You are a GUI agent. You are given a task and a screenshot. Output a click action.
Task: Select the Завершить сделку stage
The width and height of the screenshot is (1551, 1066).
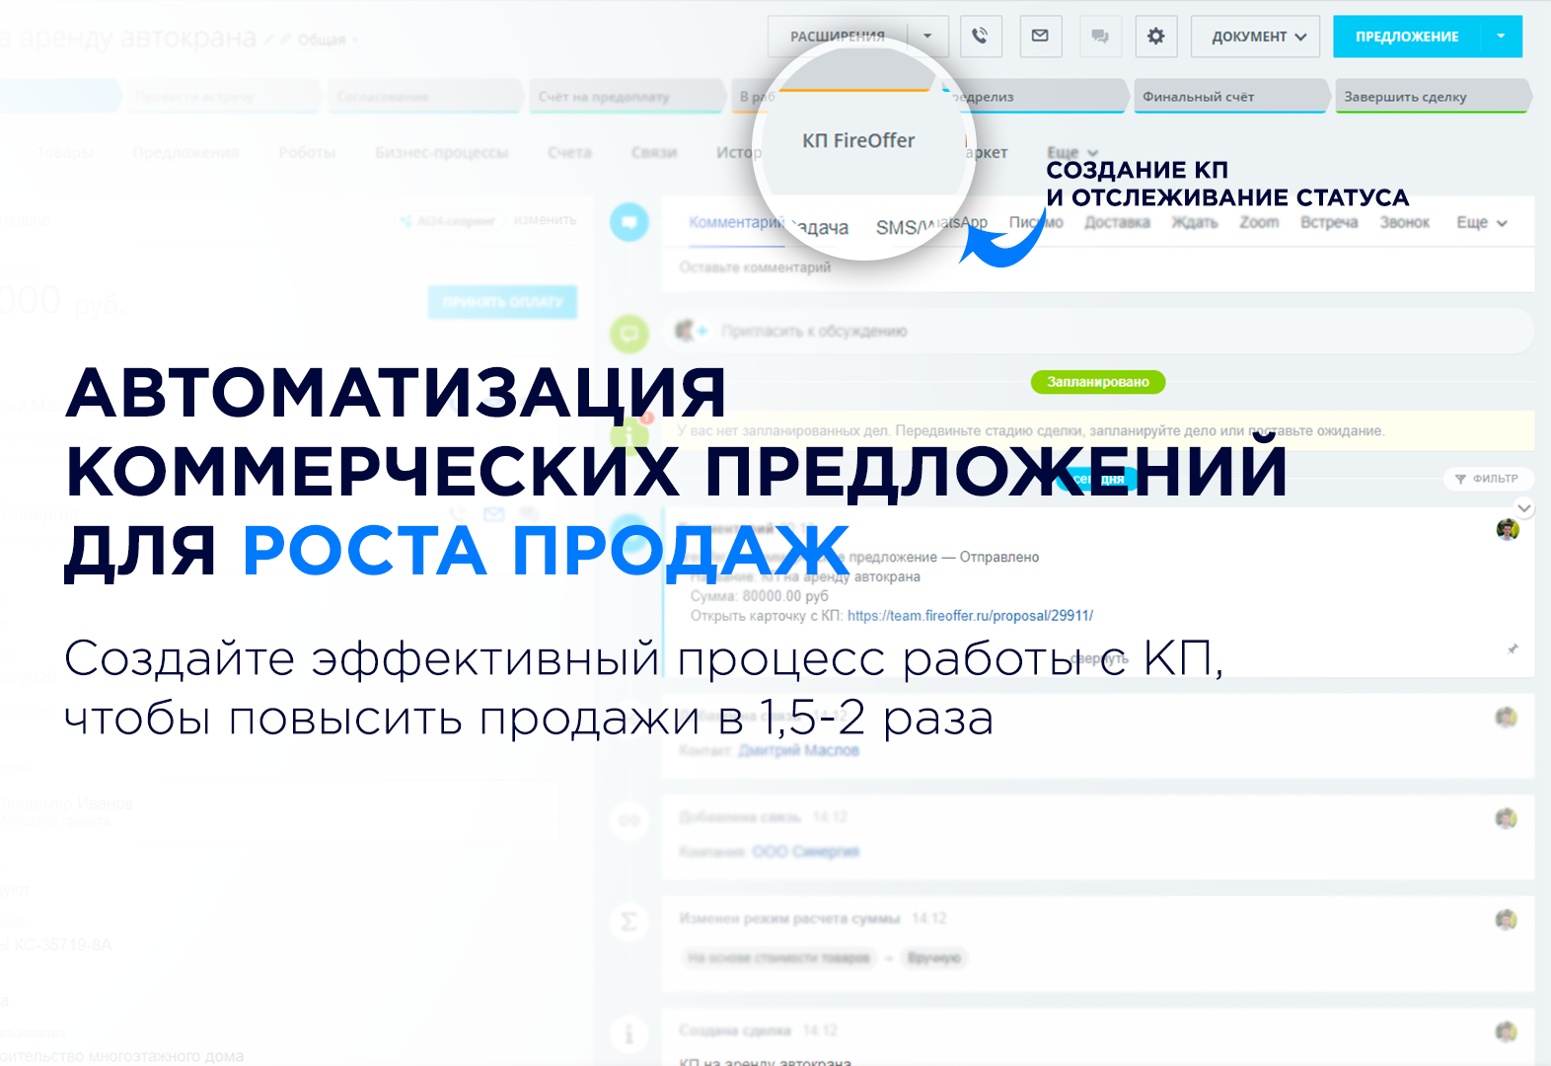[1433, 97]
